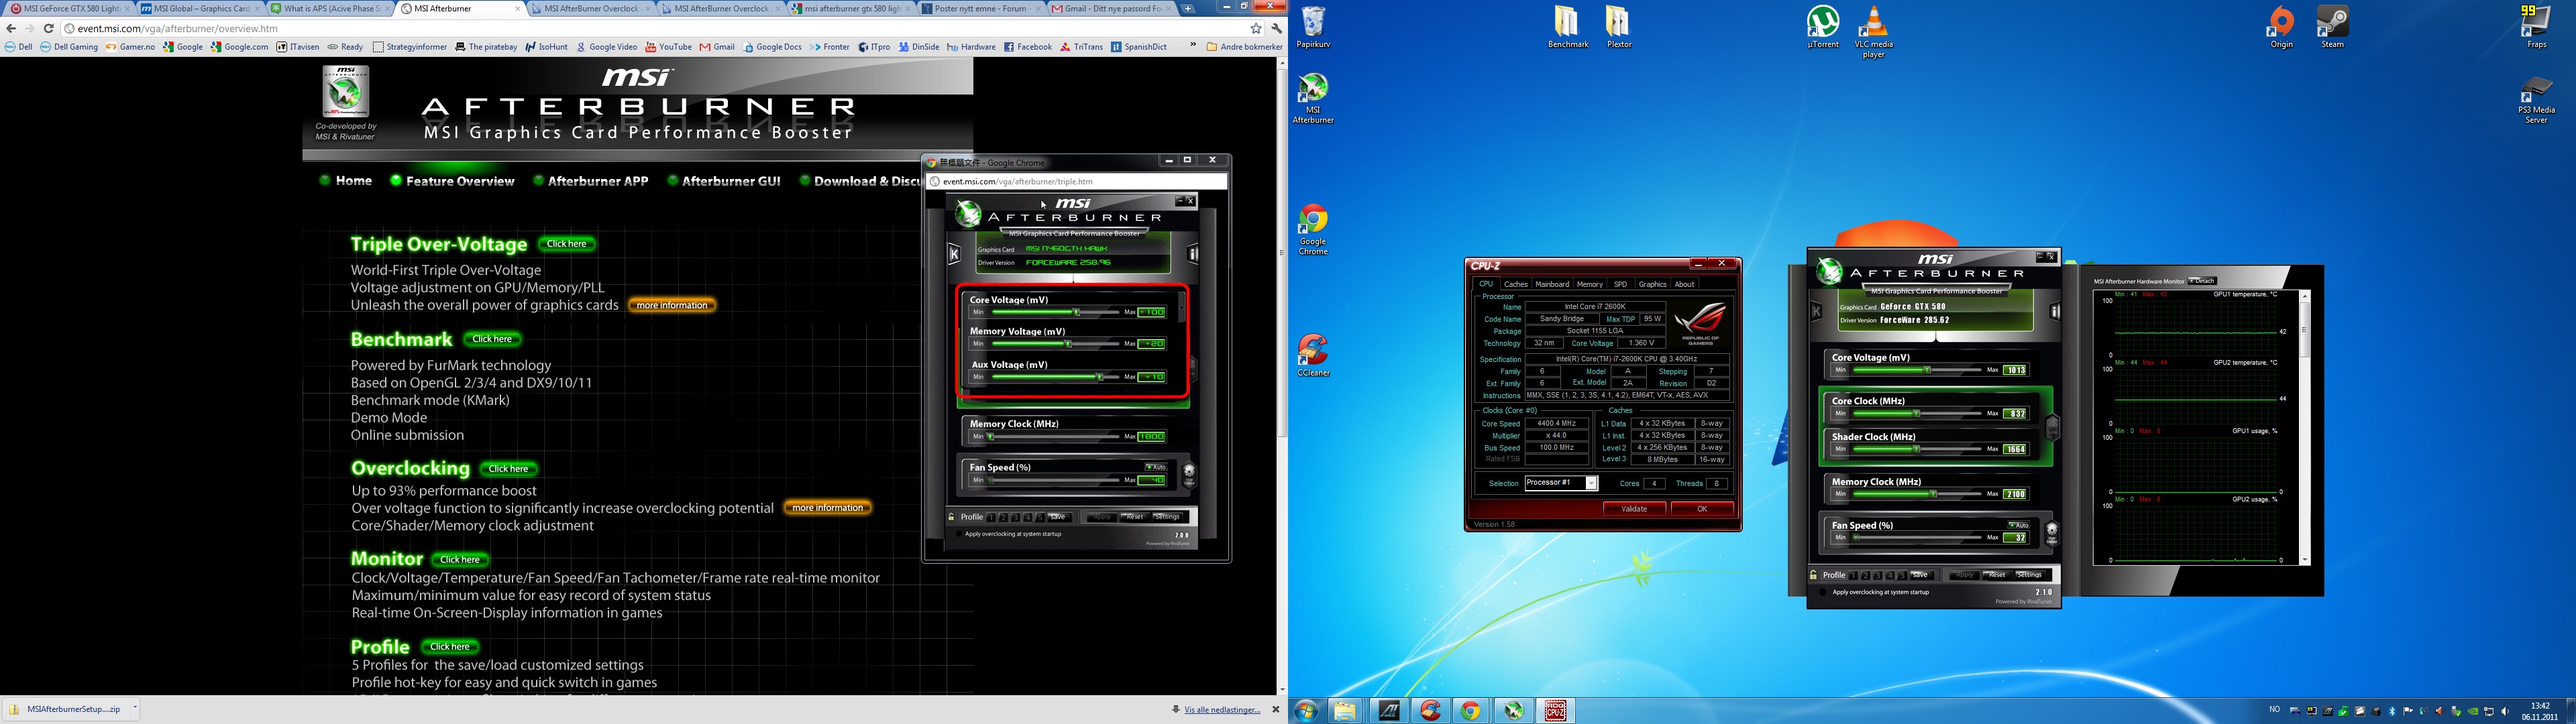Open the Memory tab in CPU-Z
Image resolution: width=2576 pixels, height=724 pixels.
tap(1589, 284)
